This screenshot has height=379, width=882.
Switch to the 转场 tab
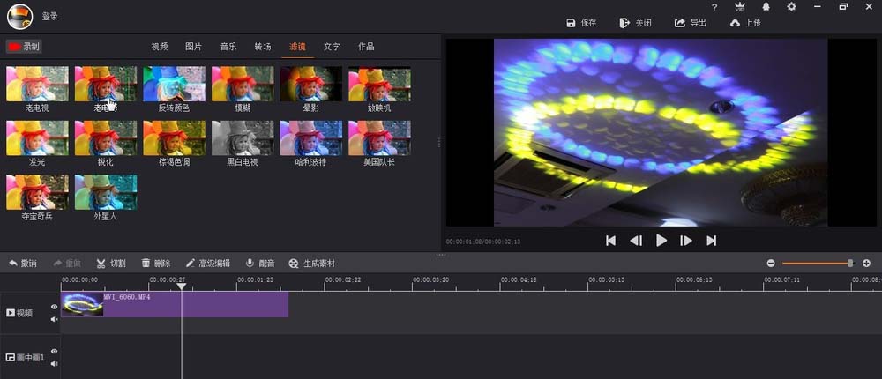pyautogui.click(x=263, y=47)
